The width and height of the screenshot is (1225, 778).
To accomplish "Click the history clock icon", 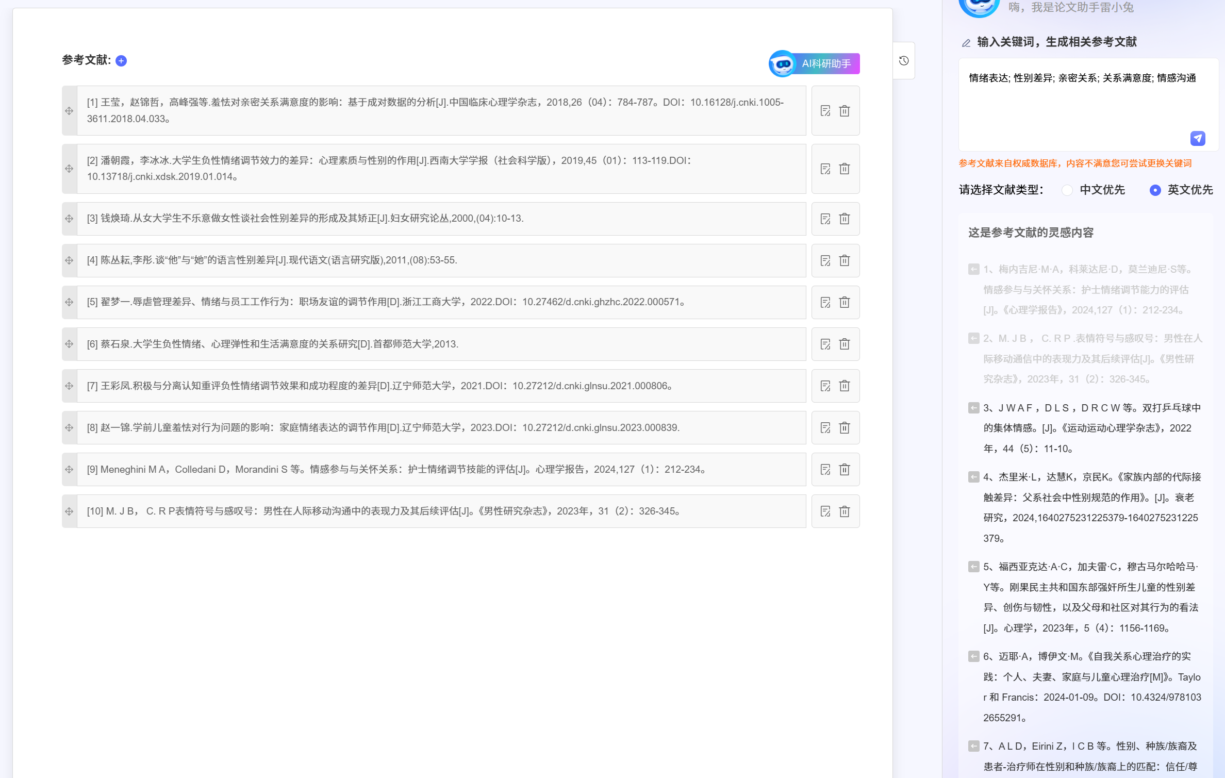I will click(904, 61).
